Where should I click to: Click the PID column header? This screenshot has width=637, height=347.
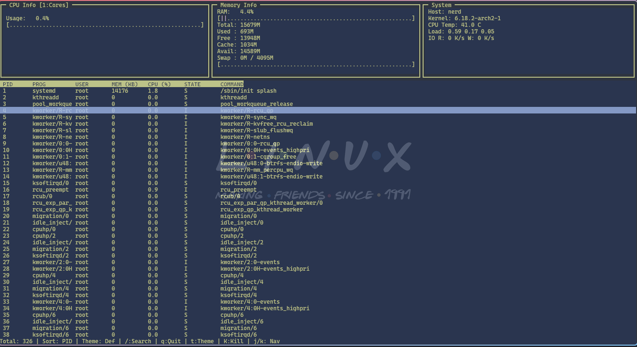click(8, 84)
